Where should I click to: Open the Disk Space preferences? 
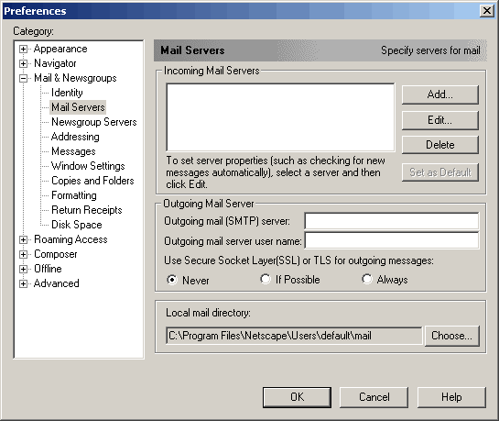(77, 225)
